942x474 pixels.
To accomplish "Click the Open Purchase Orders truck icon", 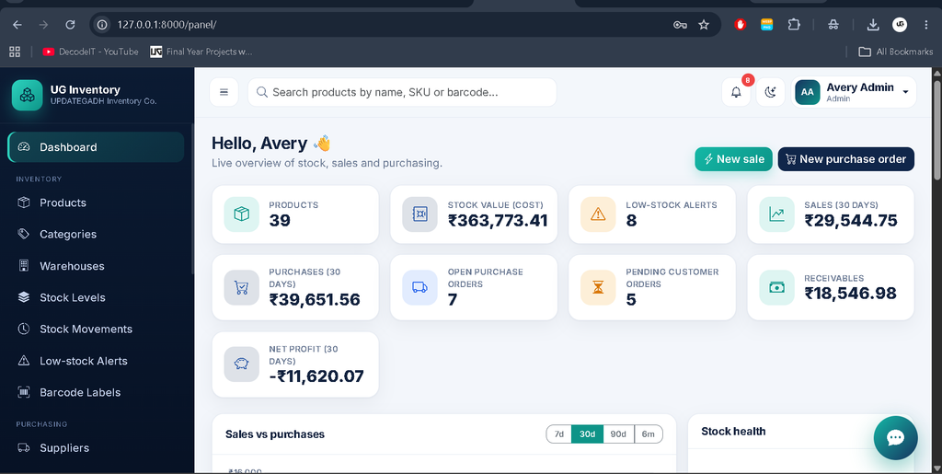I will coord(419,287).
